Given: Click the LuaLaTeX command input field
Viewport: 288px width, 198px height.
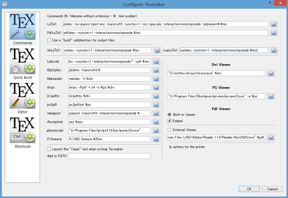Looking at the screenshot, I should pos(224,50).
